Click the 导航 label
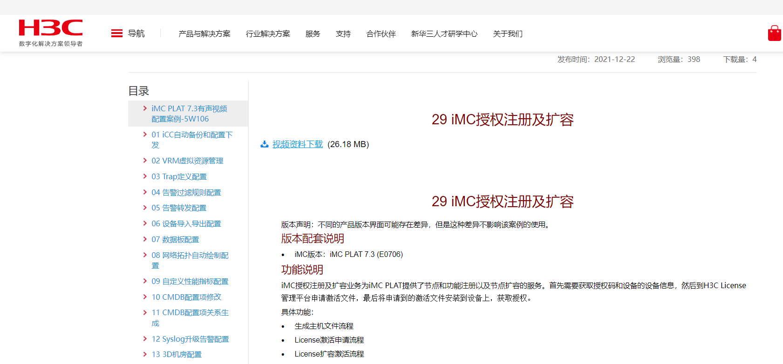This screenshot has width=783, height=364. (x=136, y=34)
